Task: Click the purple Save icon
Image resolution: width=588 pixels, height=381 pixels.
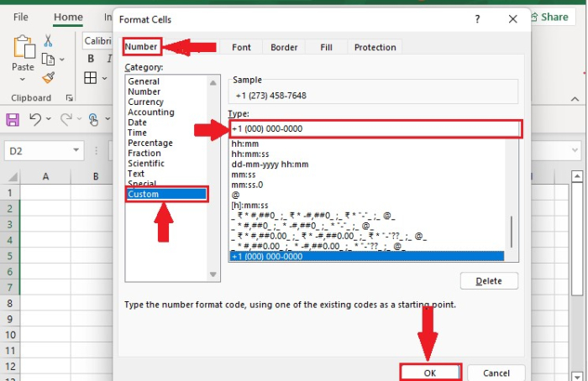Action: point(13,120)
